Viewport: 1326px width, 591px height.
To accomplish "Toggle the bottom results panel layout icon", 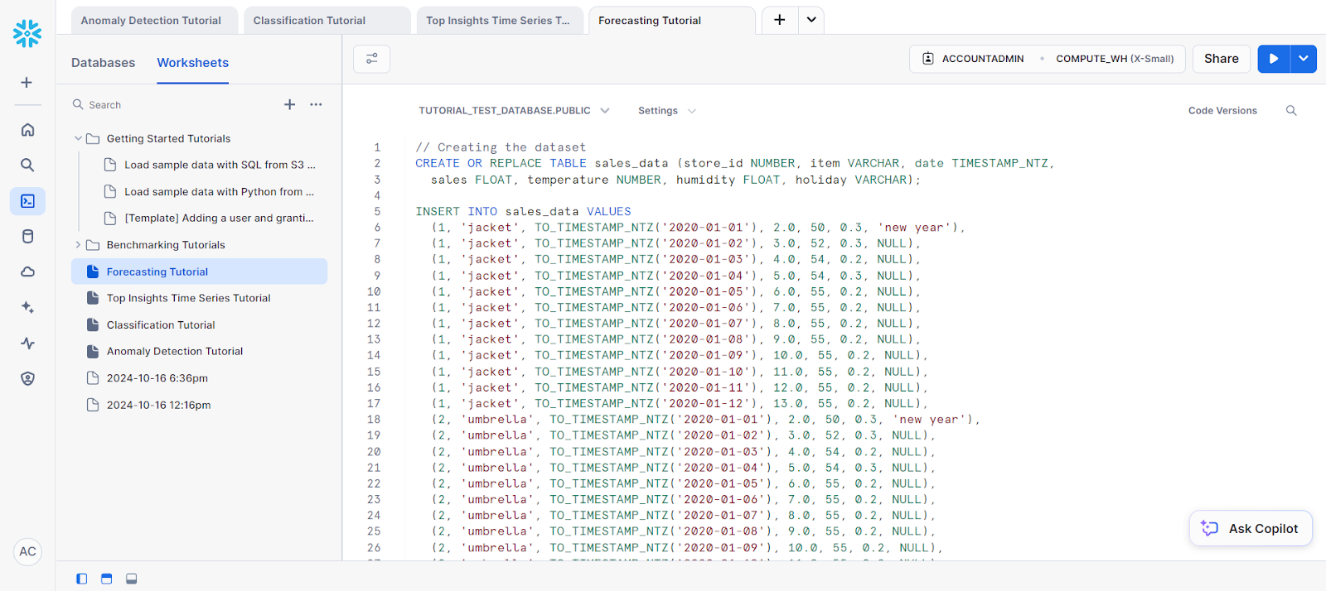I will 131,579.
